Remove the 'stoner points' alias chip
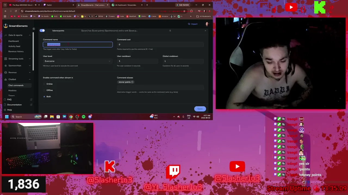This screenshot has width=348, height=195. point(132,82)
